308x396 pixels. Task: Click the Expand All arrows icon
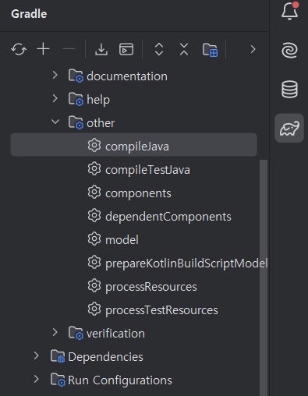[x=159, y=49]
